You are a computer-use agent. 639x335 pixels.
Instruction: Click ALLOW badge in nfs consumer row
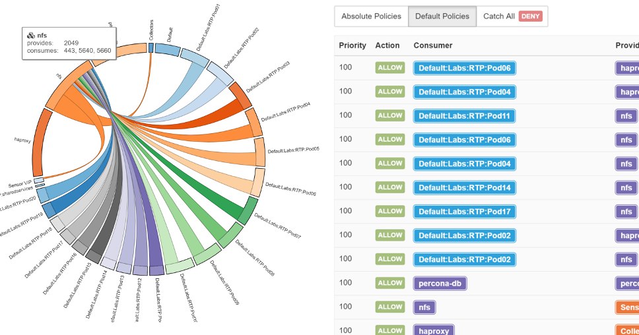pyautogui.click(x=390, y=307)
